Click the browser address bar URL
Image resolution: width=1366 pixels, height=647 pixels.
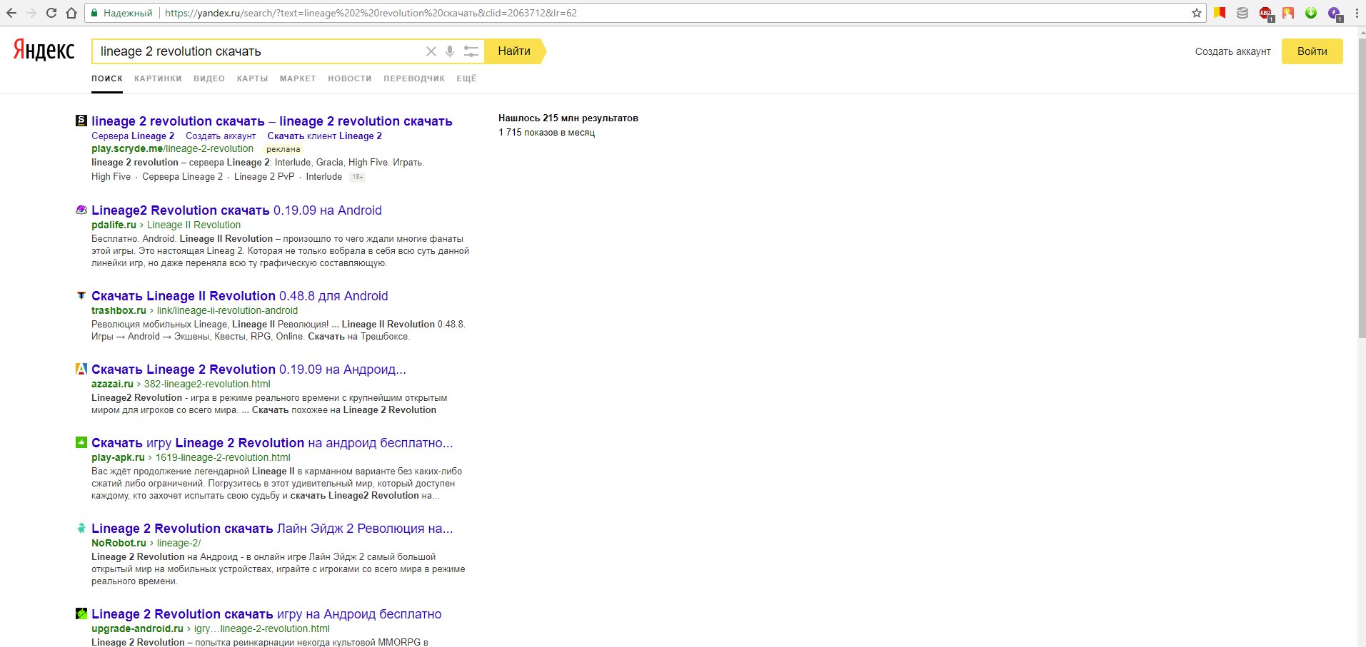pyautogui.click(x=371, y=13)
